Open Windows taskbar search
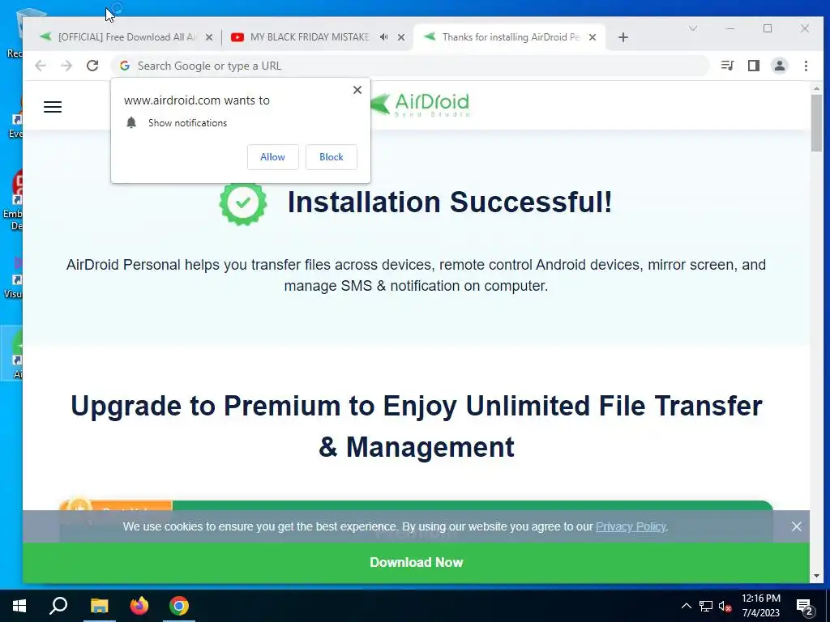 [x=58, y=606]
